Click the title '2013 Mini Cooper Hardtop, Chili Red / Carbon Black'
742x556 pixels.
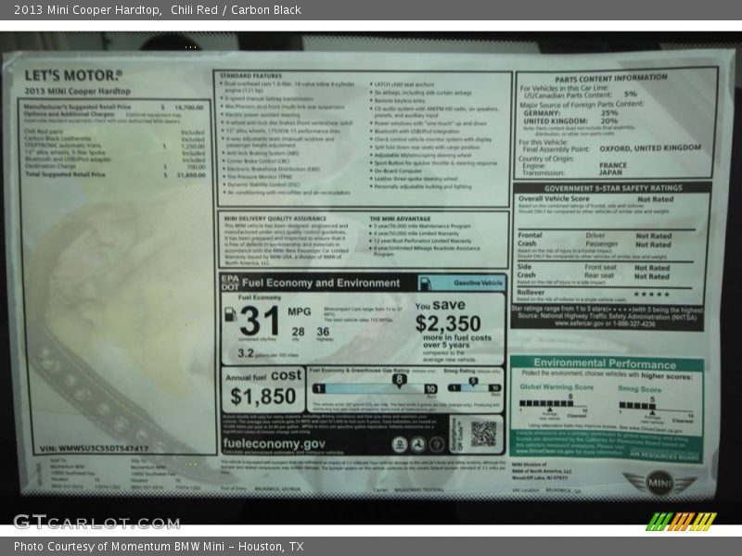158,10
